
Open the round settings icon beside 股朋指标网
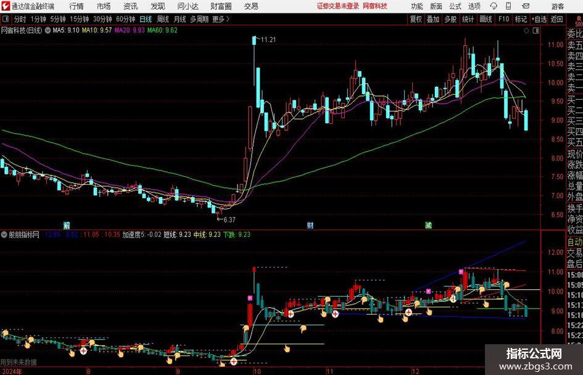click(x=4, y=235)
